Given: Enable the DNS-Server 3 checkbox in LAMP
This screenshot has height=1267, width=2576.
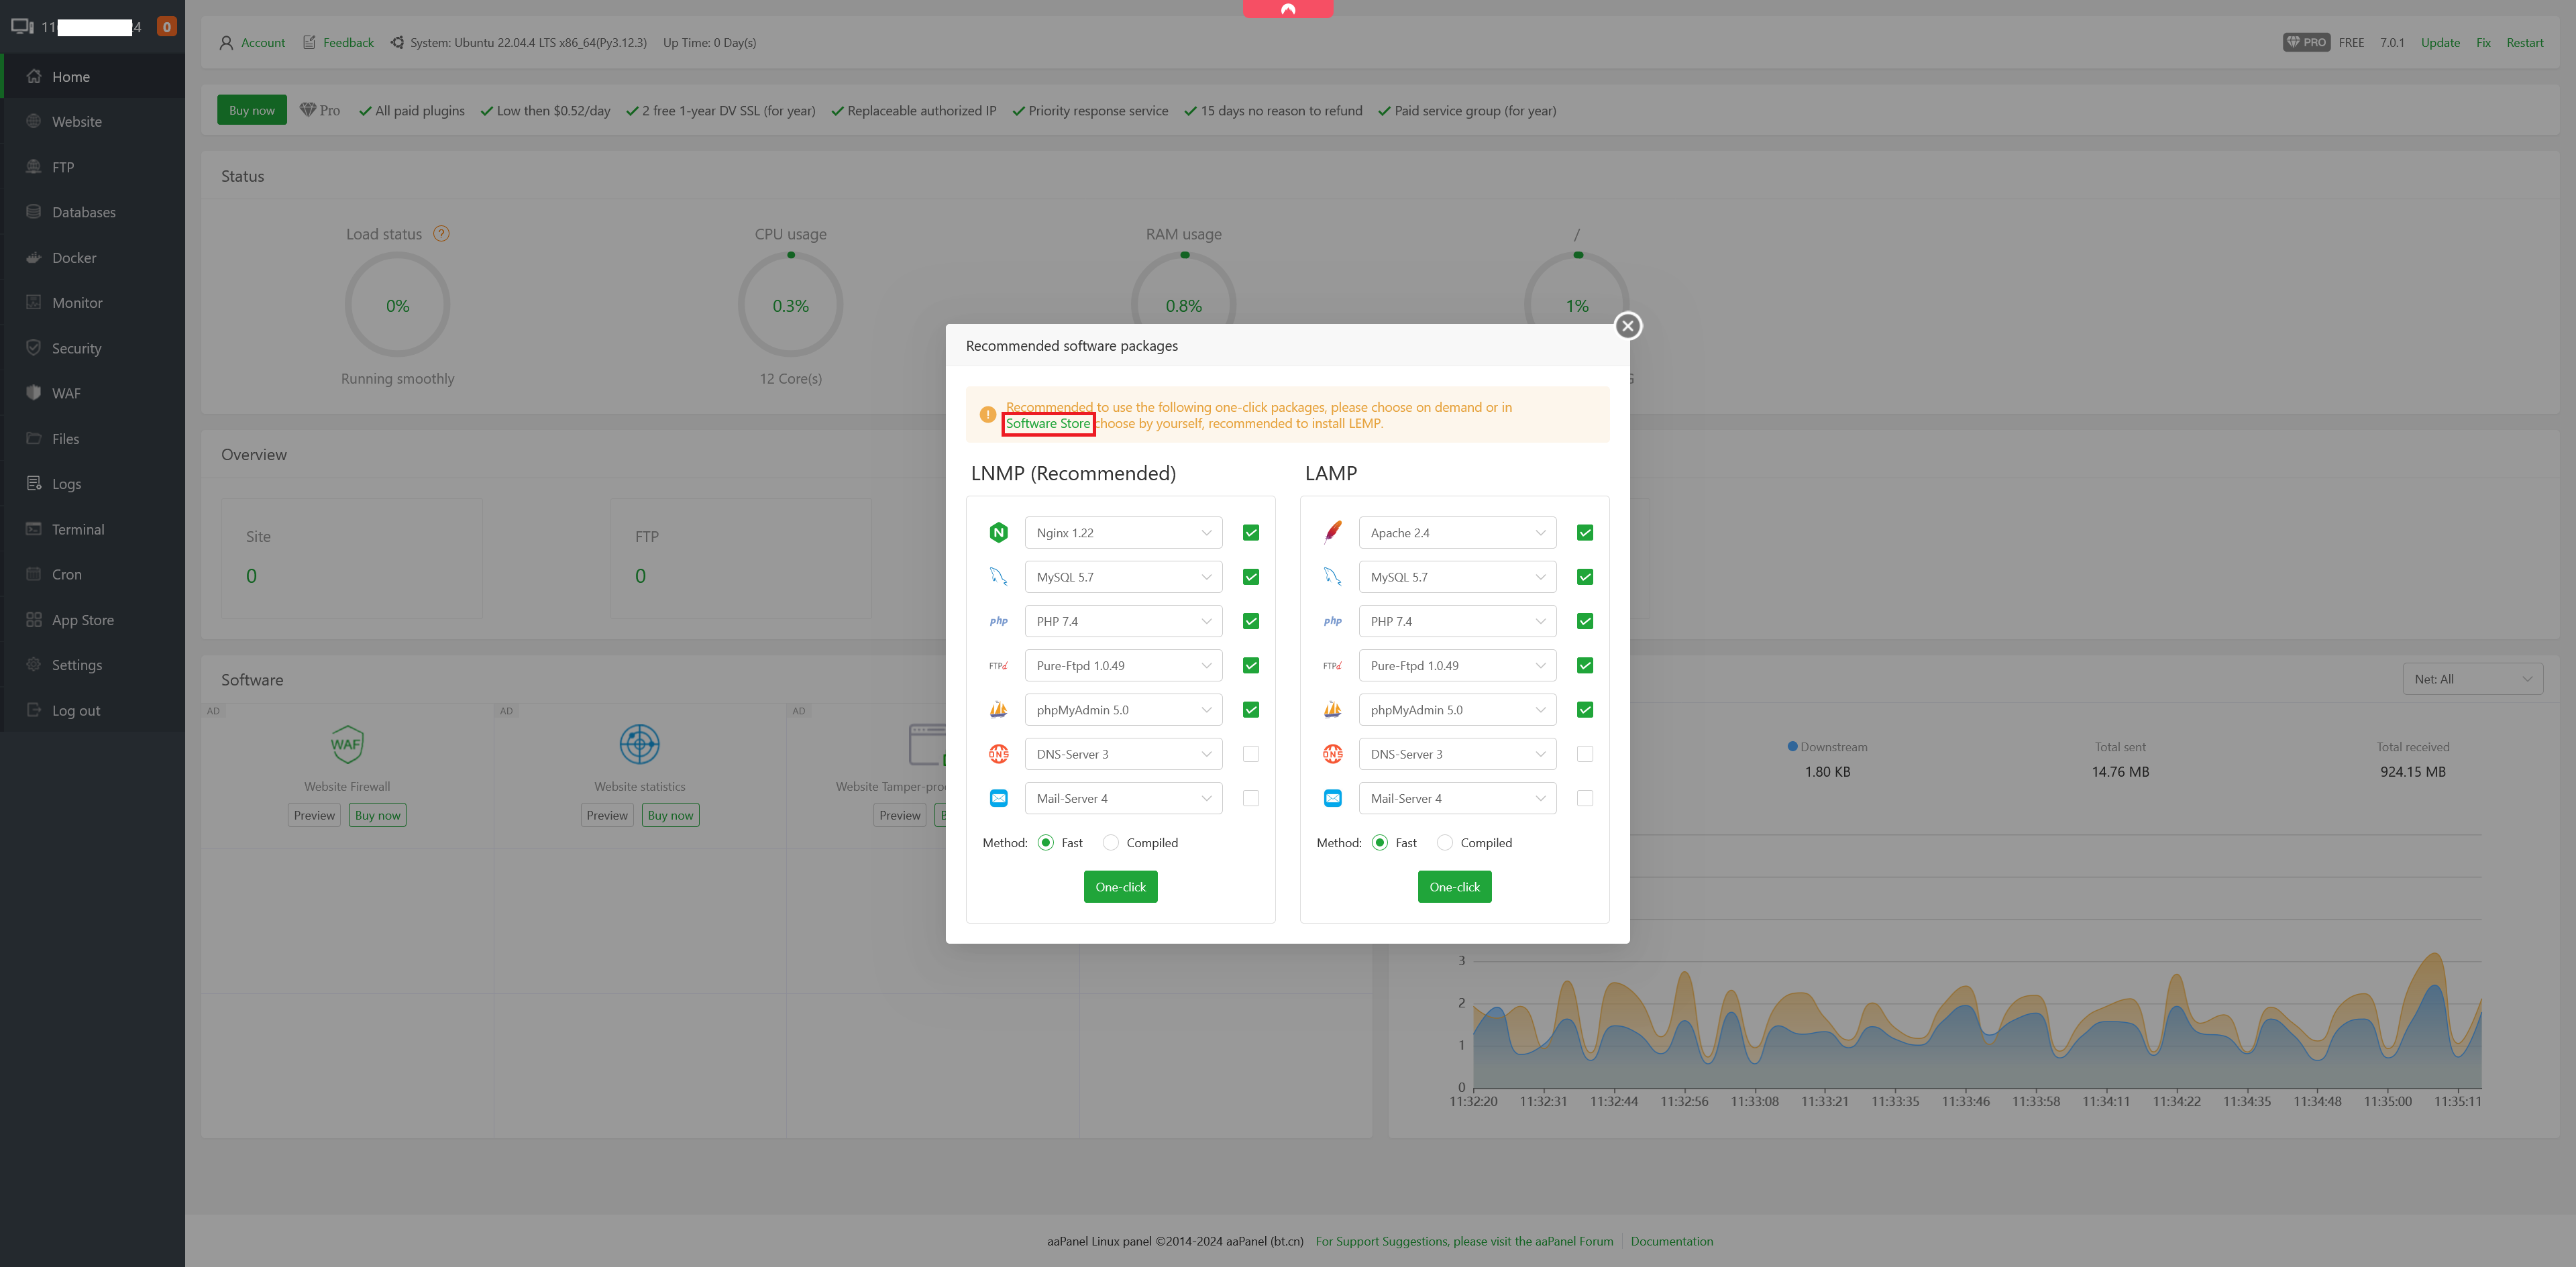Looking at the screenshot, I should pyautogui.click(x=1584, y=753).
